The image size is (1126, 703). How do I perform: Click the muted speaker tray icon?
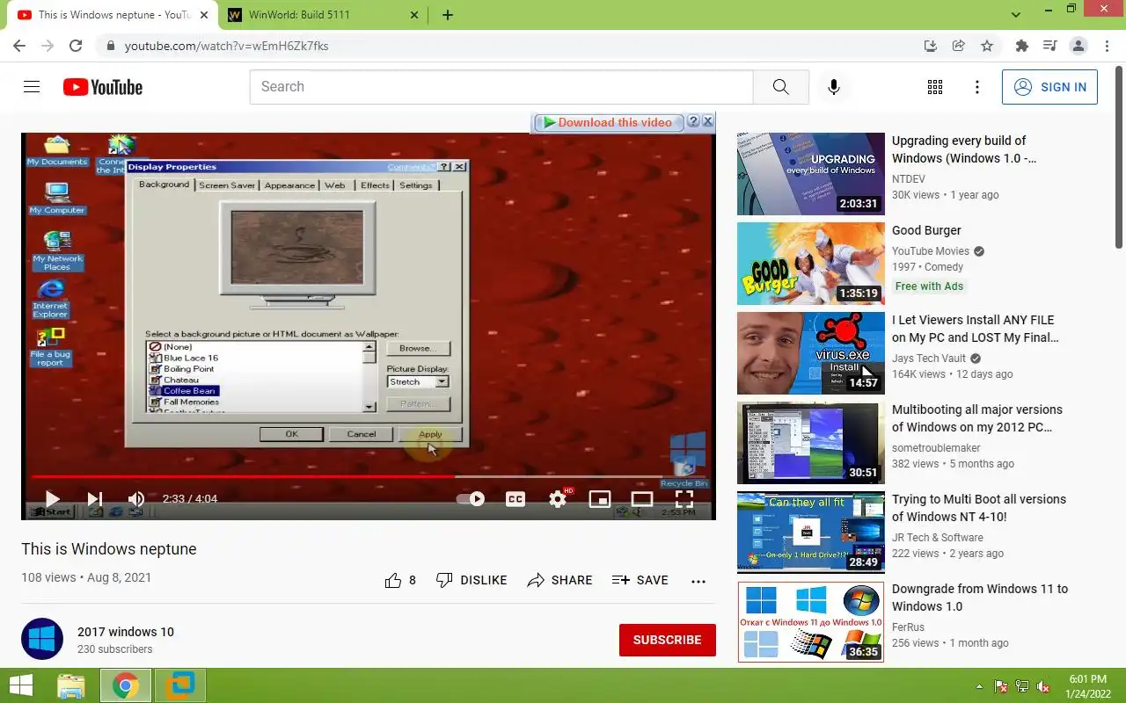1043,686
